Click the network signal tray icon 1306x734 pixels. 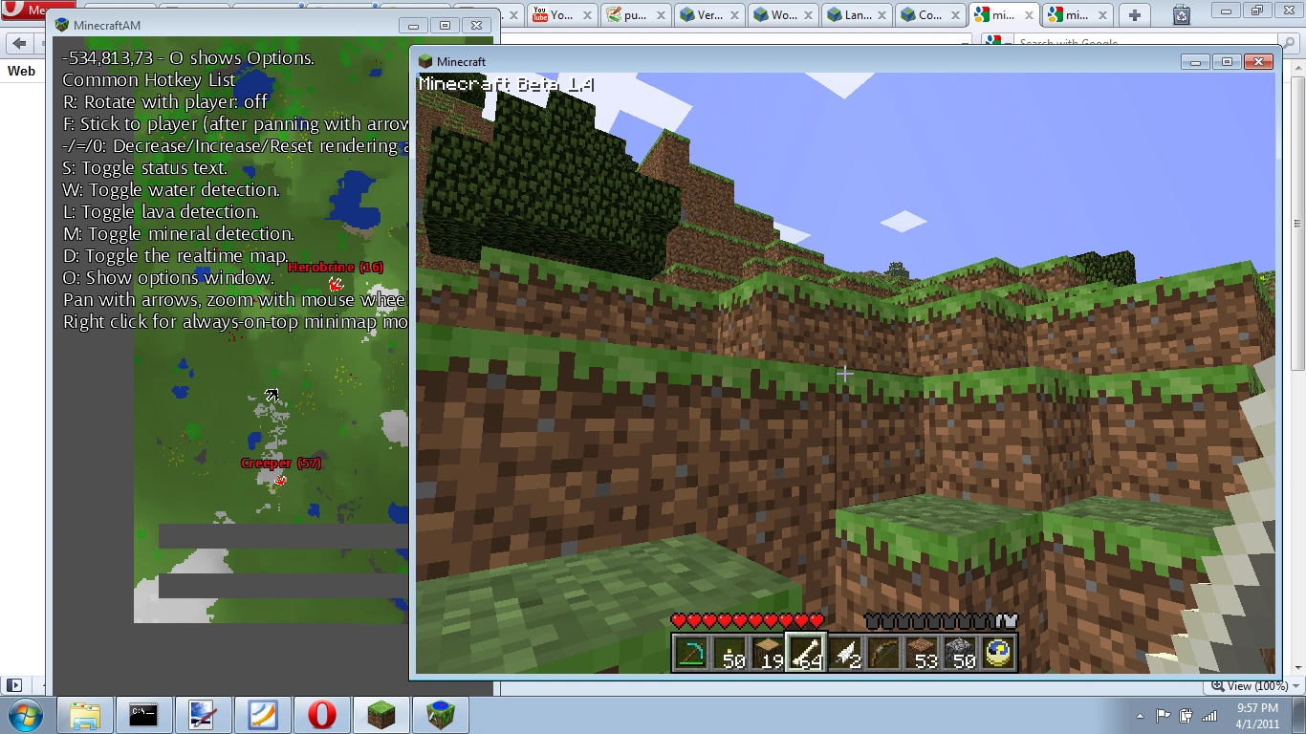tap(1209, 715)
